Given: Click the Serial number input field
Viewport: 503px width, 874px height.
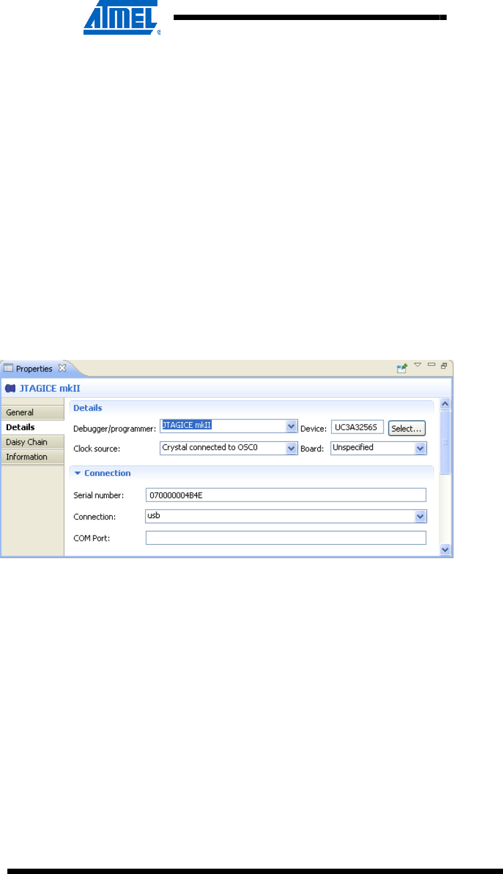Looking at the screenshot, I should (x=285, y=495).
